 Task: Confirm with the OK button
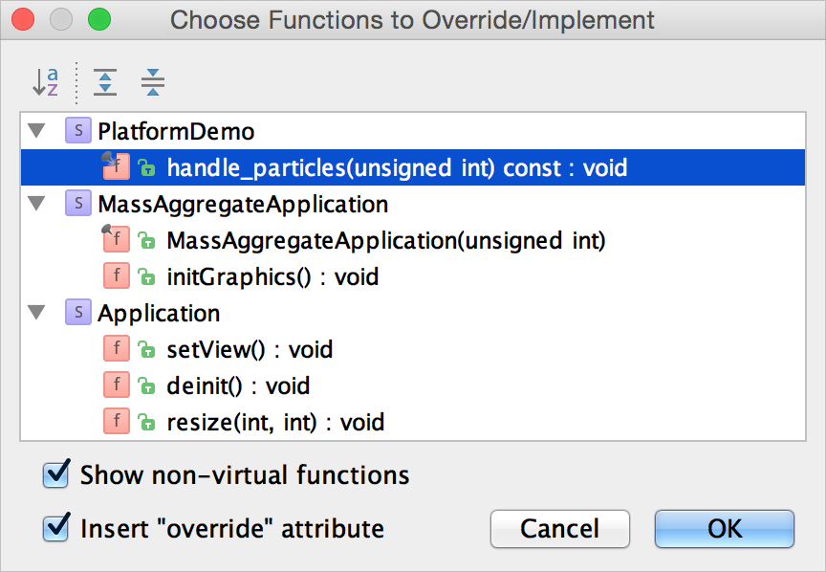(724, 528)
